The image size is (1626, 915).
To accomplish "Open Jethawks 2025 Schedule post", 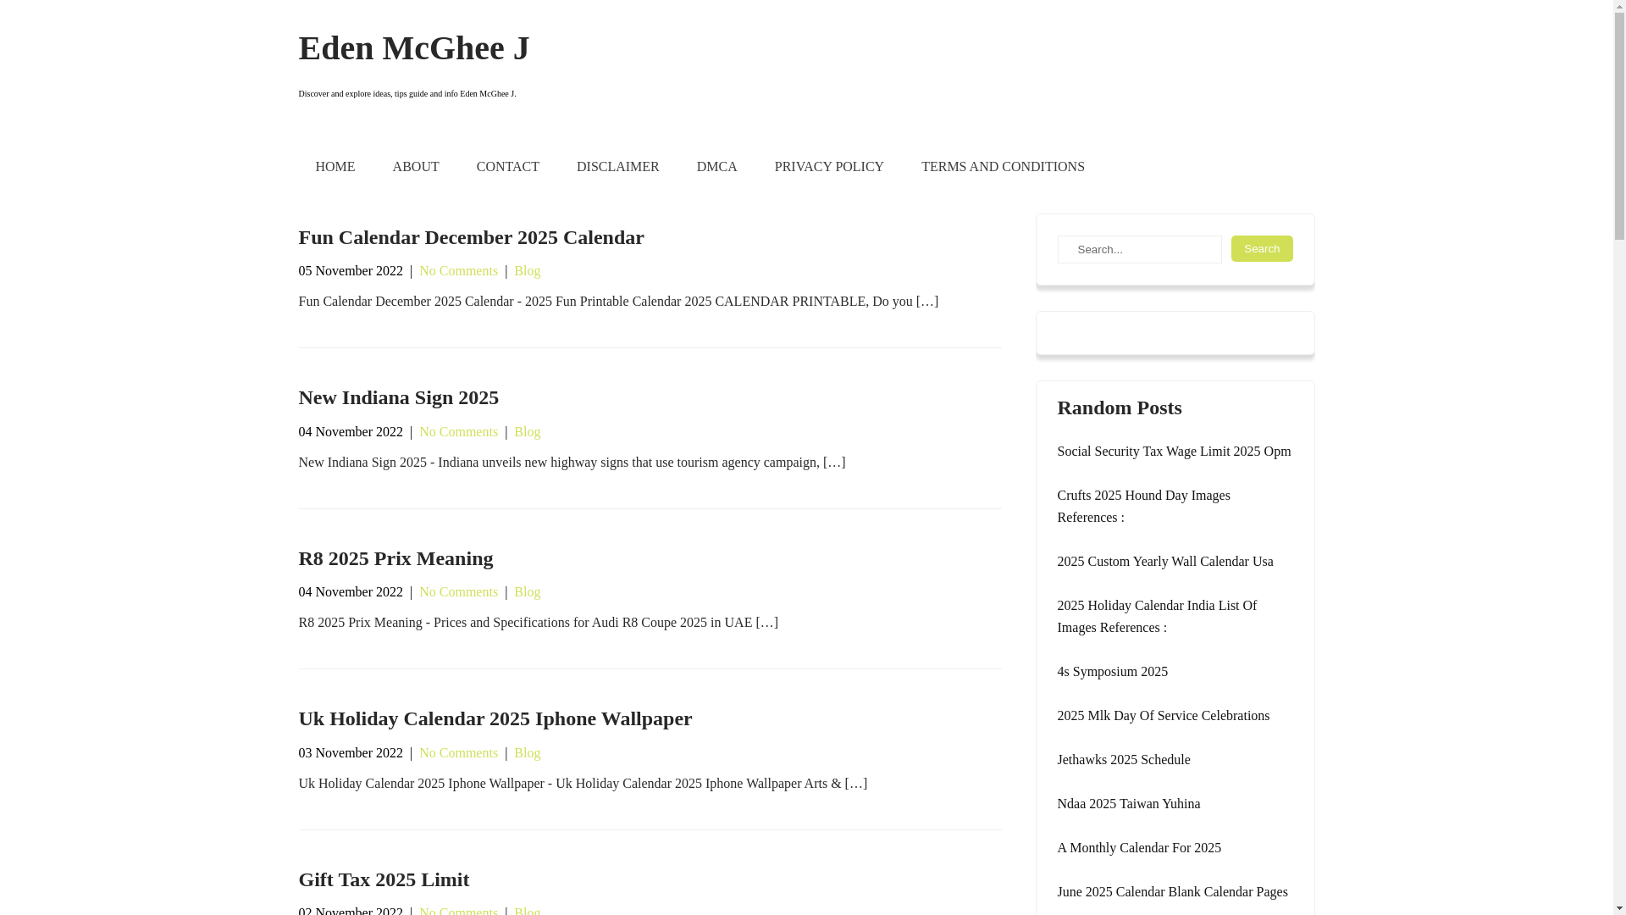I will tap(1123, 760).
